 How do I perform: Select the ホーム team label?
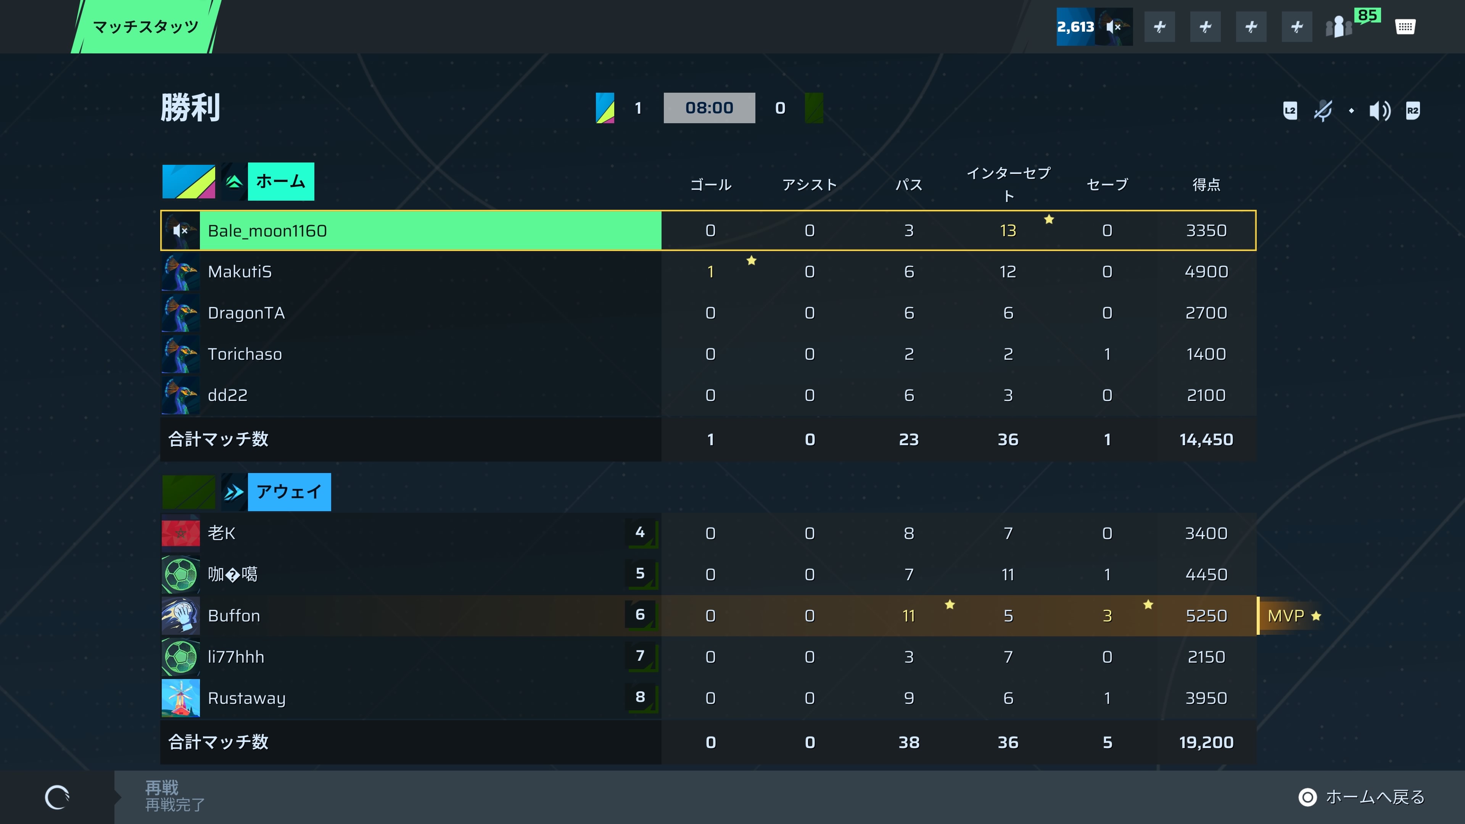click(281, 182)
